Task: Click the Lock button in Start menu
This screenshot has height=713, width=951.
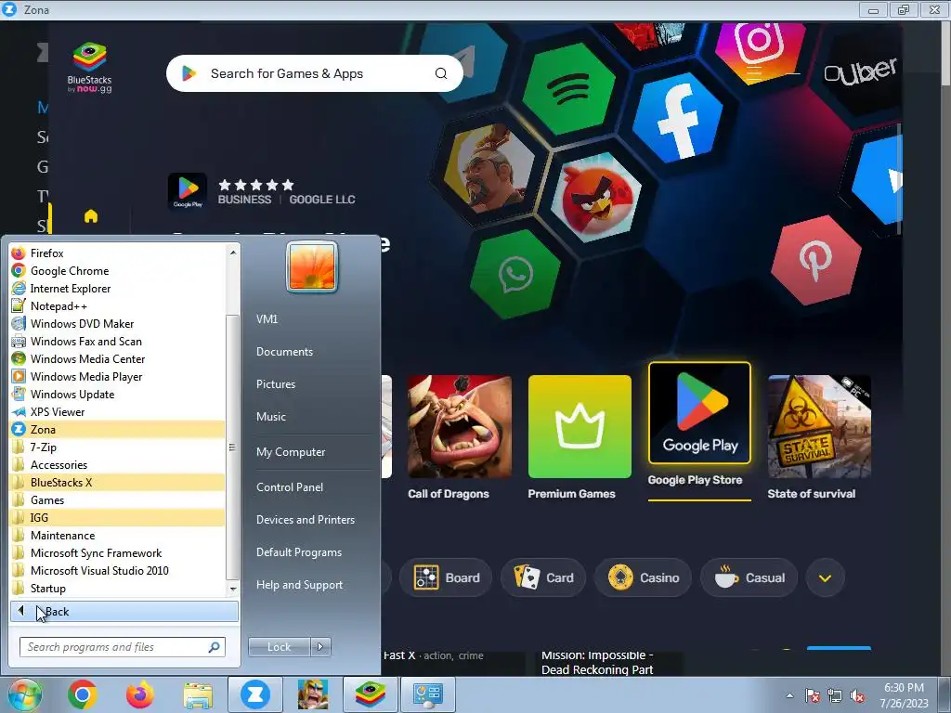Action: pyautogui.click(x=279, y=647)
